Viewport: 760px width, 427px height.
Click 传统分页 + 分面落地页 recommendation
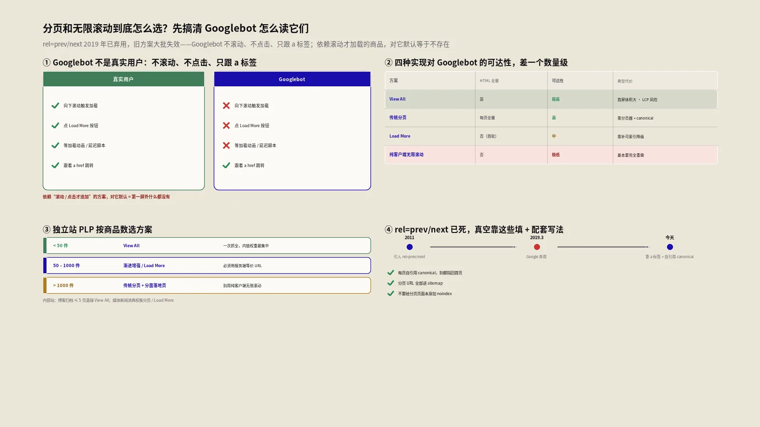(x=144, y=286)
